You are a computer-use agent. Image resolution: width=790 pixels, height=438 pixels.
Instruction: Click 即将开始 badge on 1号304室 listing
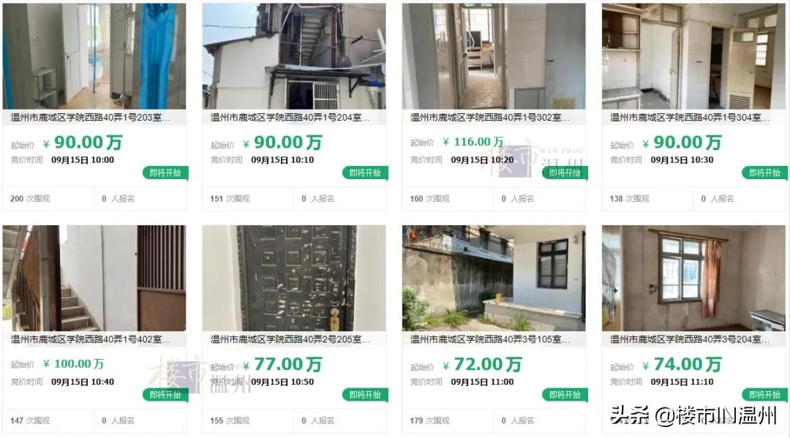tap(765, 173)
